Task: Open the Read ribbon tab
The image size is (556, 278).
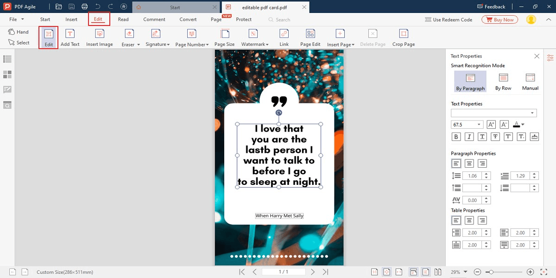Action: [x=123, y=19]
